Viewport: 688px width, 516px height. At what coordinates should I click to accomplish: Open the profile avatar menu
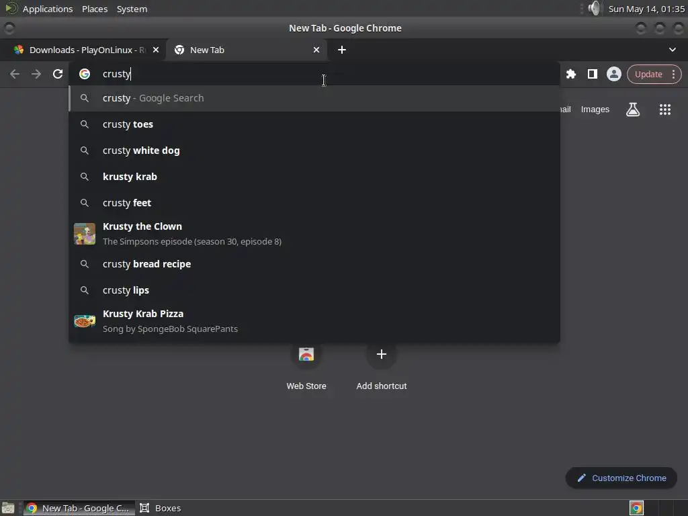(614, 74)
